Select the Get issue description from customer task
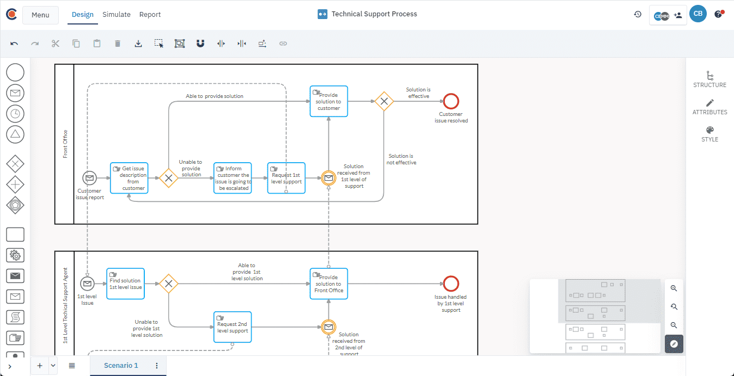 pos(129,178)
